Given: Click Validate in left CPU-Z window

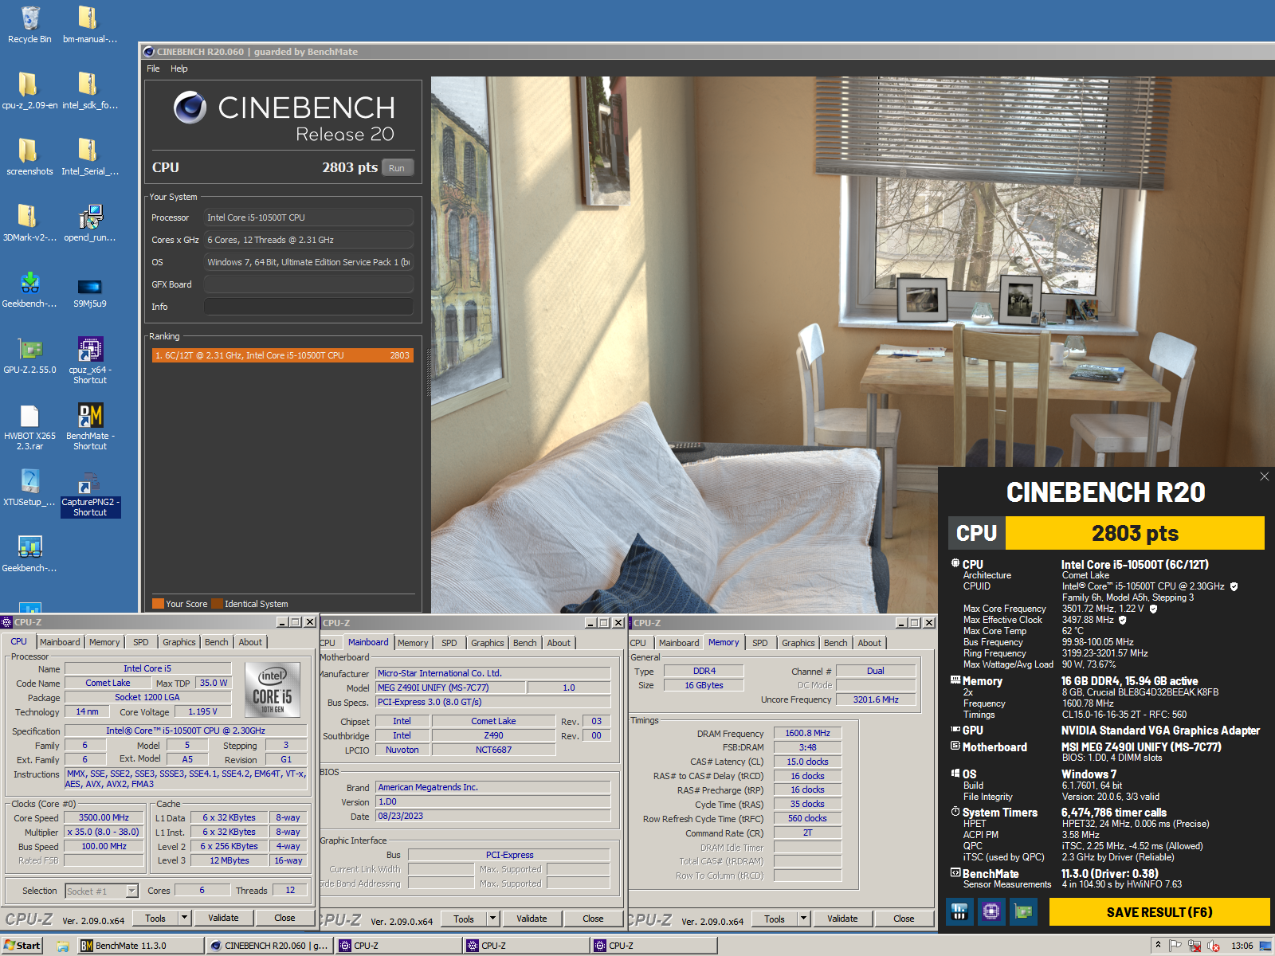Looking at the screenshot, I should click(x=223, y=918).
